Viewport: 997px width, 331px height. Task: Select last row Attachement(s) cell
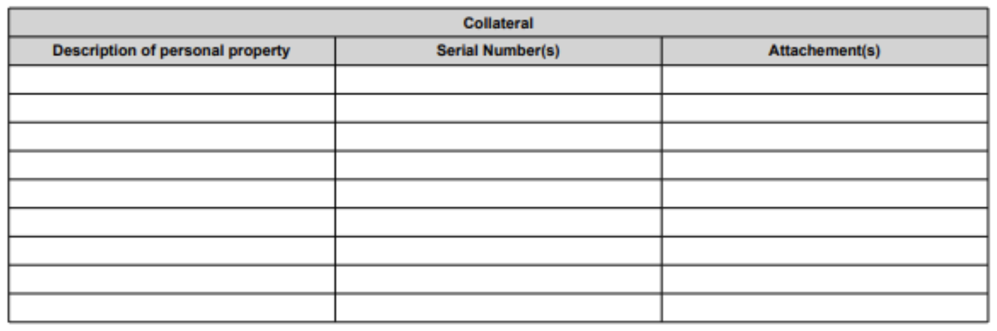824,308
